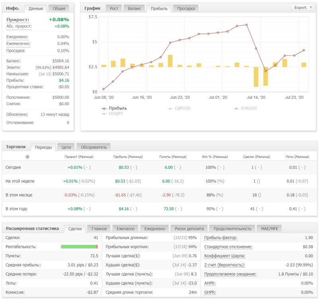Click the Эквити value $4985.64
This screenshot has width=319, height=299.
click(61, 67)
